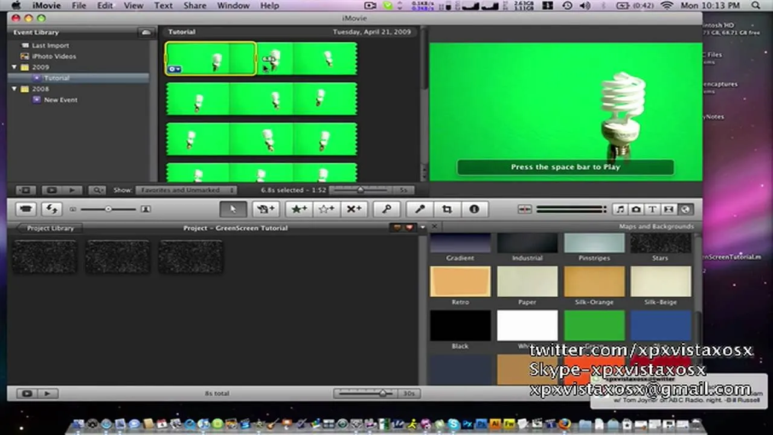Add selected clip to project

tap(266, 209)
